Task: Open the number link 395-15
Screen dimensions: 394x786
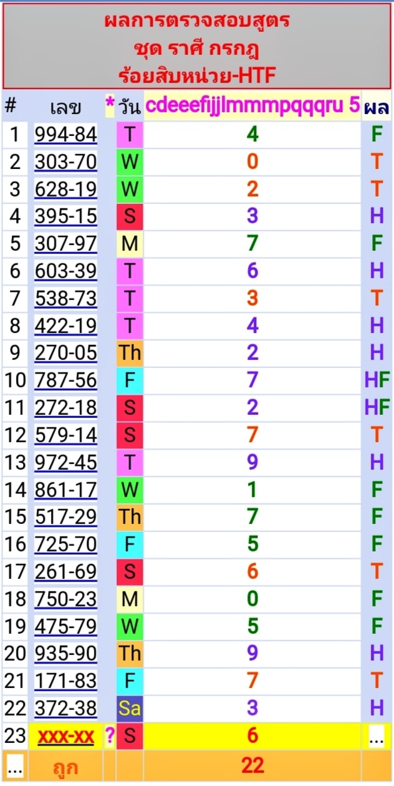Action: [x=65, y=216]
